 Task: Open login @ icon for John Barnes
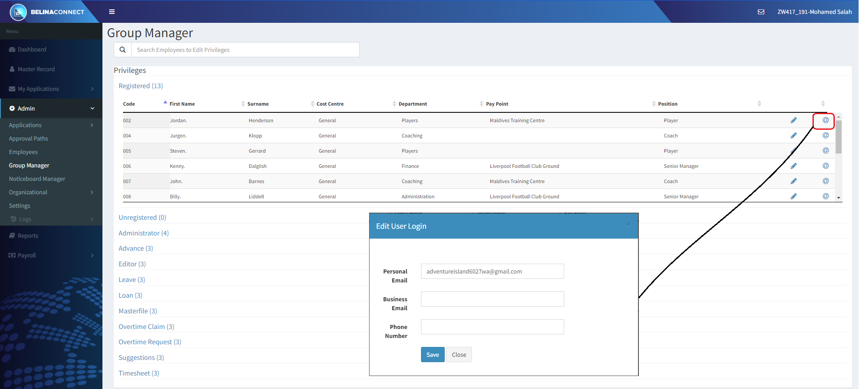point(825,181)
